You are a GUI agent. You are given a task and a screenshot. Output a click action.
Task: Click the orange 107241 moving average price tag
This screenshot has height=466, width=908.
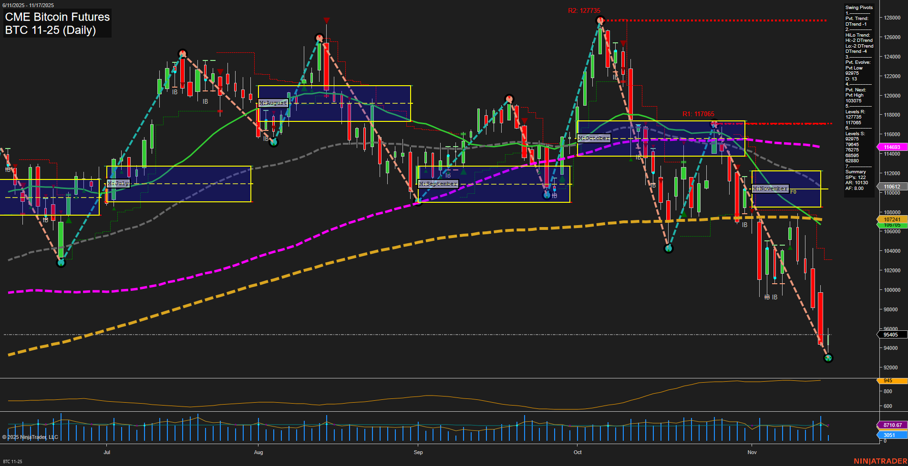pos(891,219)
